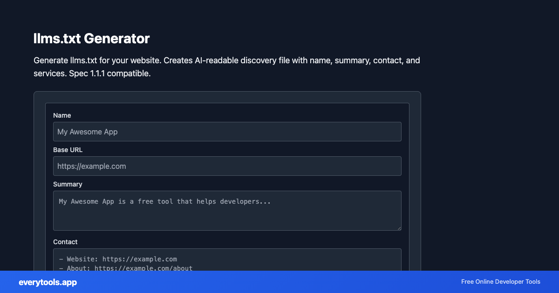
Task: Click the Base URL field label
Action: pyautogui.click(x=68, y=150)
